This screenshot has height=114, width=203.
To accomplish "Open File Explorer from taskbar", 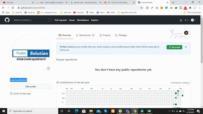I will [91, 111].
